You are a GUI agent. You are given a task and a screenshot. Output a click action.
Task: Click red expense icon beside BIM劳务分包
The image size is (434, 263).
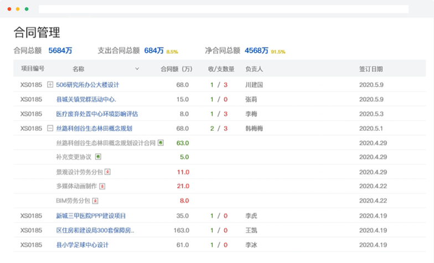coord(95,200)
